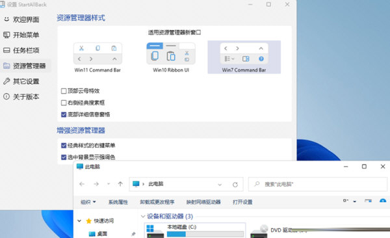This screenshot has width=390, height=238.
Task: Click the pin icon next to 桌面
Action: pyautogui.click(x=133, y=234)
